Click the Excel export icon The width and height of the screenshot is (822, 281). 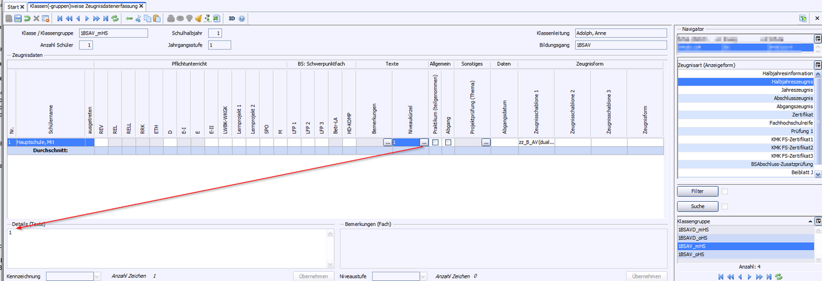tap(216, 18)
